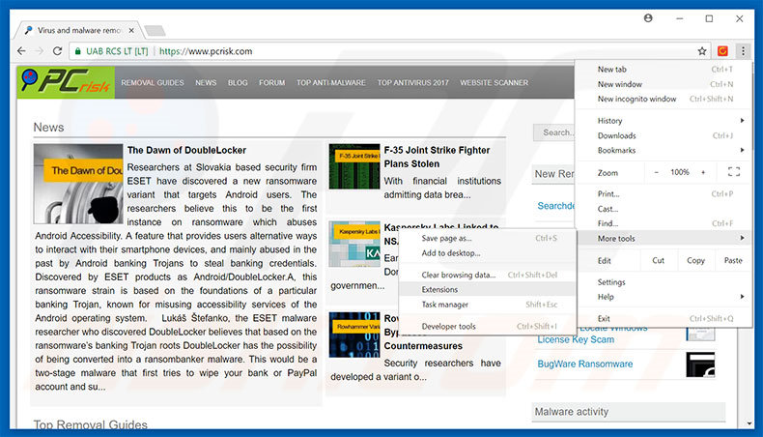Click the green padlock security icon
This screenshot has height=437, width=763.
(78, 51)
